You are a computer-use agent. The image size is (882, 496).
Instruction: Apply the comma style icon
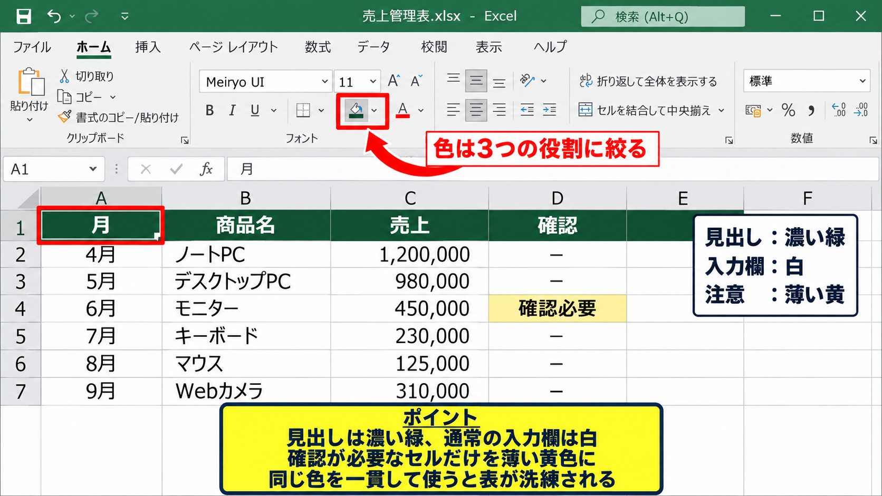coord(811,110)
